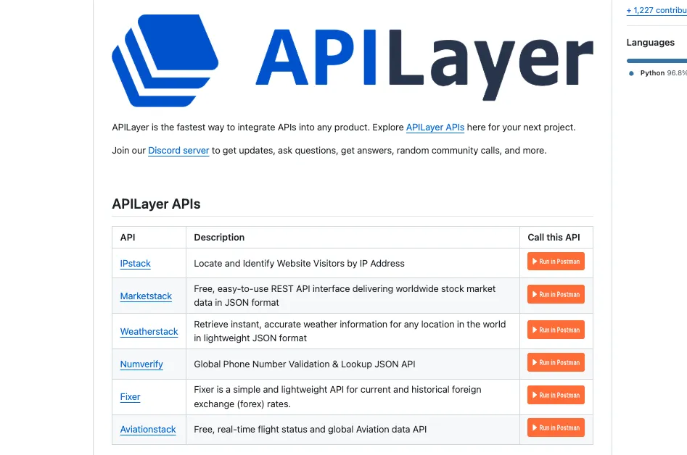Viewport: 687px width, 455px height.
Task: Click the Python language percentage entry
Action: click(663, 73)
